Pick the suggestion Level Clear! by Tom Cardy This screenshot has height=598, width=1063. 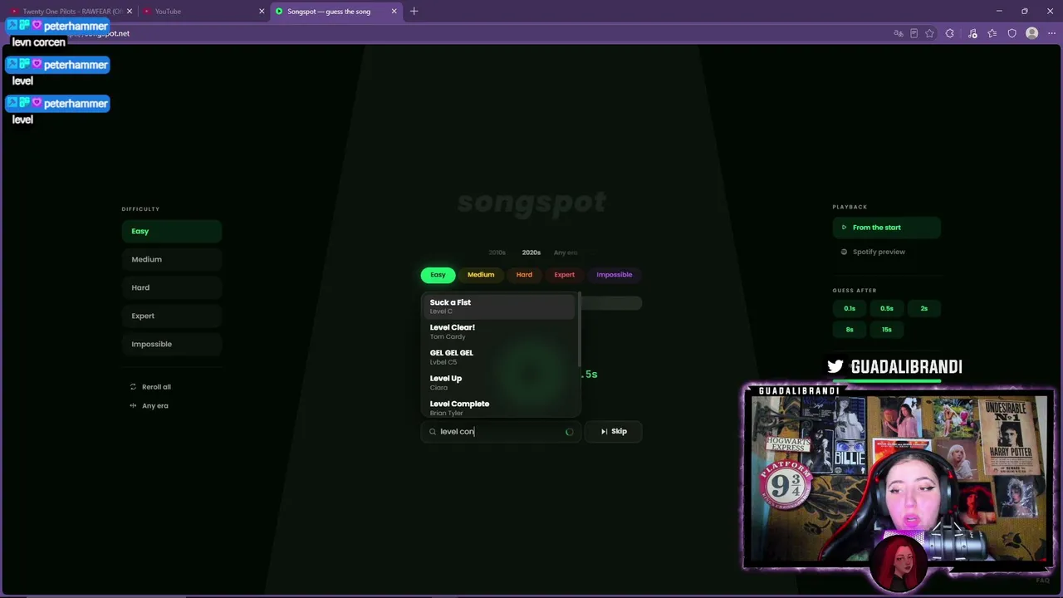click(498, 331)
